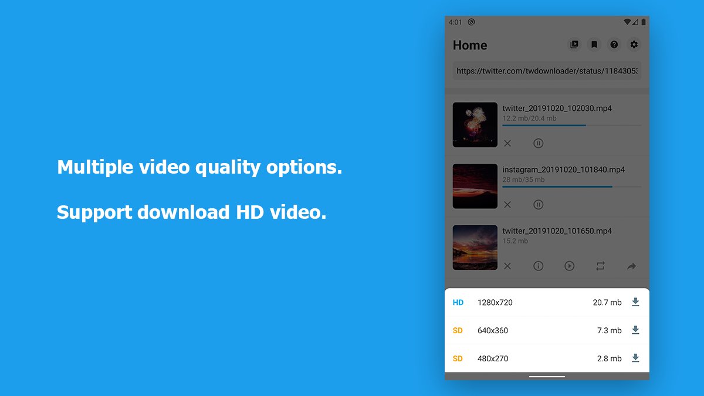
Task: Pause the twitter_20191020_102030.mp4 download
Action: [539, 143]
